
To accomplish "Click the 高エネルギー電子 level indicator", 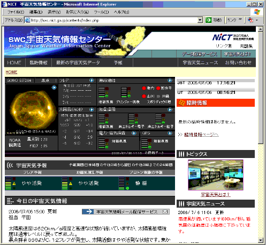I will point(133,118).
